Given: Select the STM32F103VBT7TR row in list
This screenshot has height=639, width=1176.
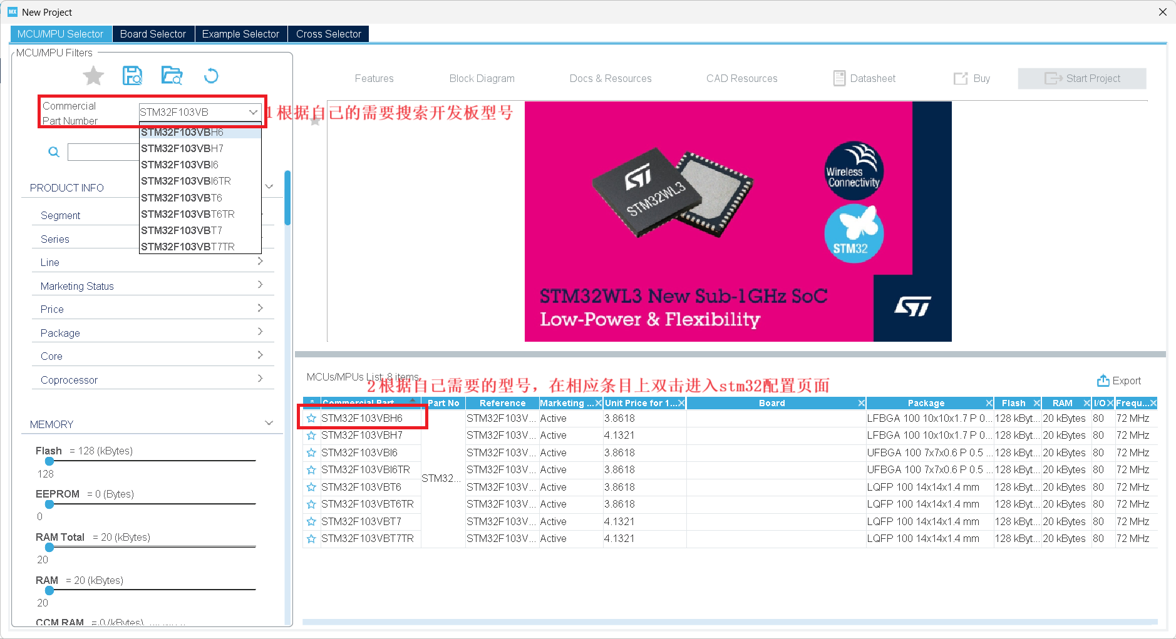Looking at the screenshot, I should (x=730, y=539).
